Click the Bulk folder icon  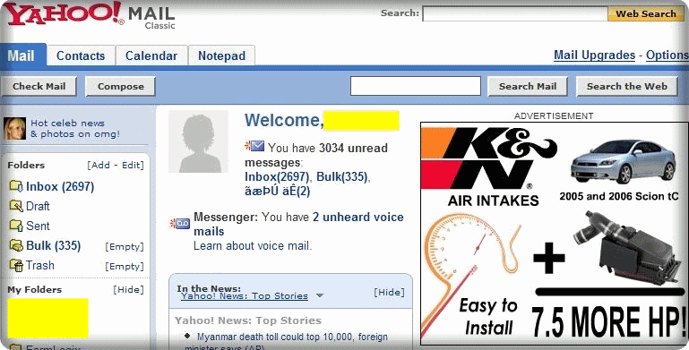pos(16,245)
